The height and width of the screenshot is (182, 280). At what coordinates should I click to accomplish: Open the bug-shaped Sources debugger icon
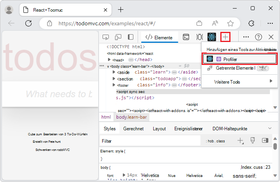pos(199,37)
